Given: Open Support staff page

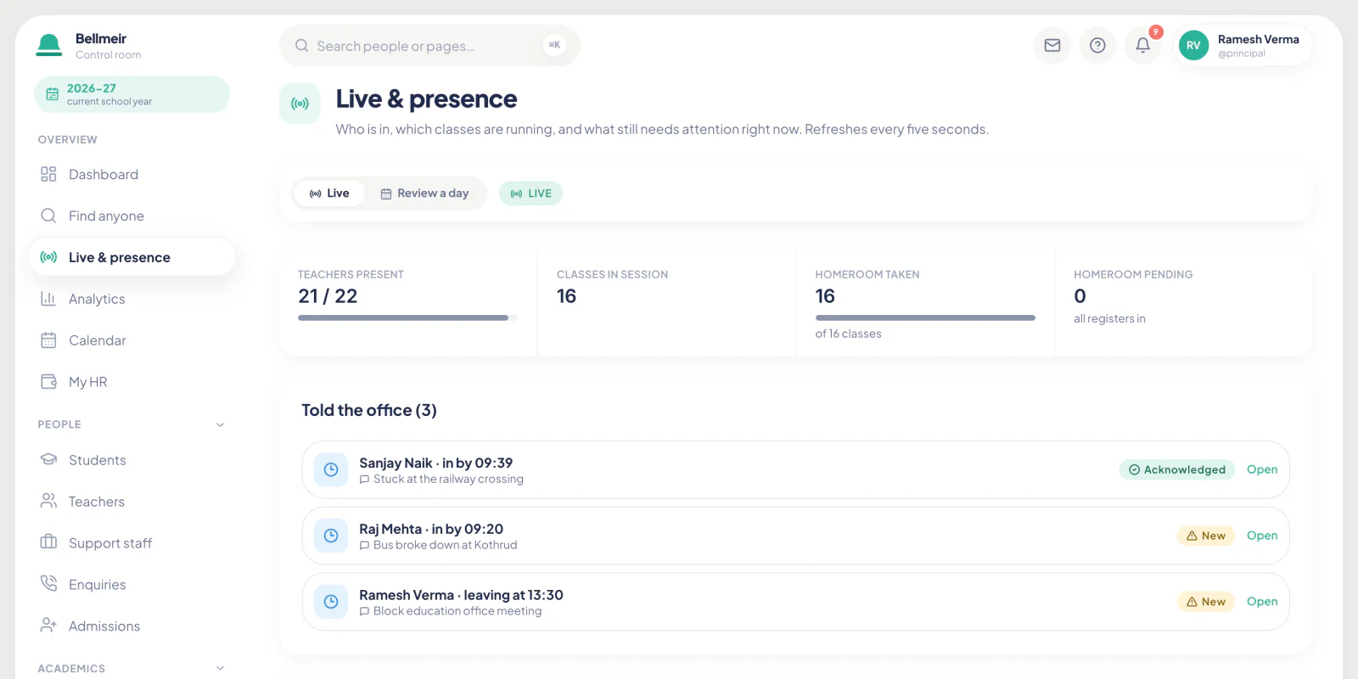Looking at the screenshot, I should (x=132, y=543).
